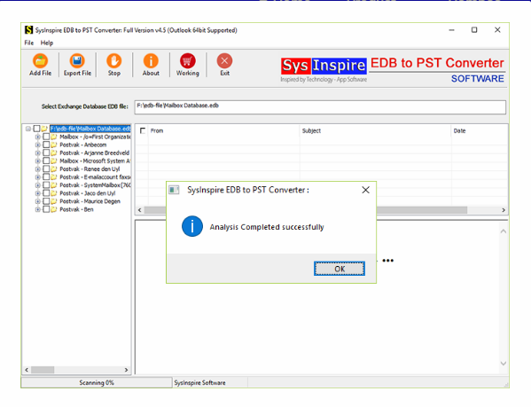Check the Postvak - Anbecom checkbox

point(46,145)
